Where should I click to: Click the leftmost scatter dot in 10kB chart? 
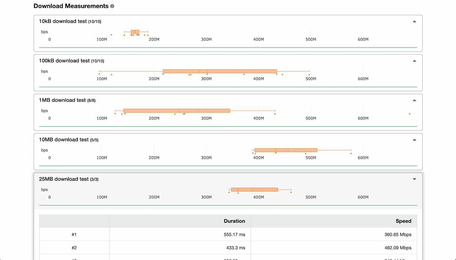(x=111, y=35)
